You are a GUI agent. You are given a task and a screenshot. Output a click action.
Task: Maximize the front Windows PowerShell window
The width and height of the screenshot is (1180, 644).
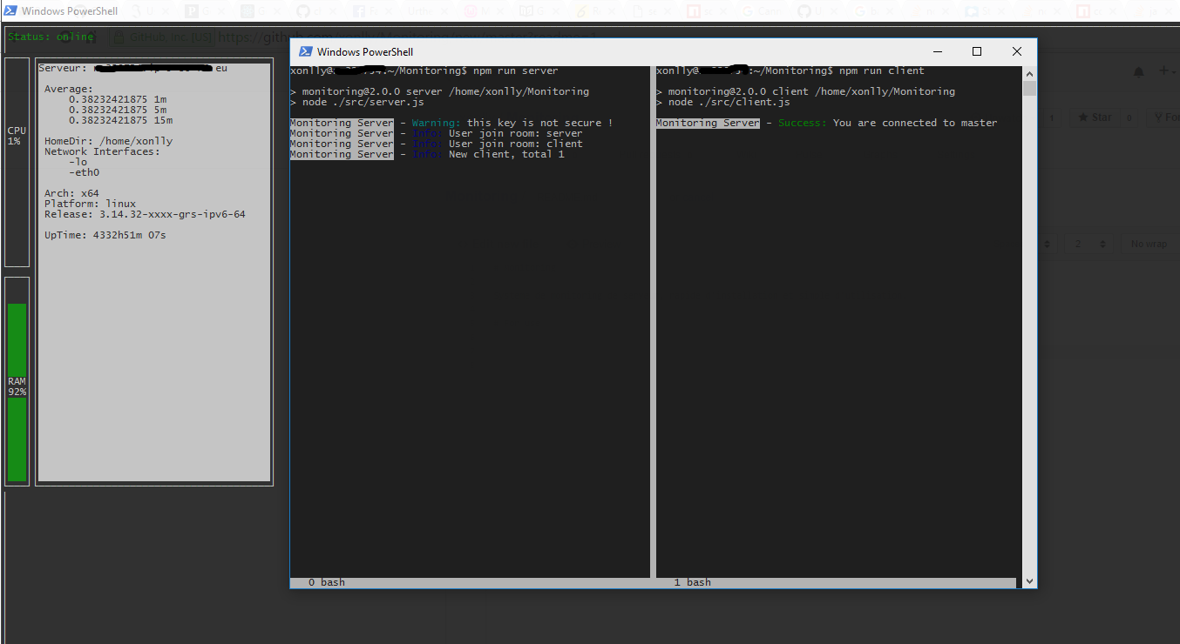(x=977, y=52)
